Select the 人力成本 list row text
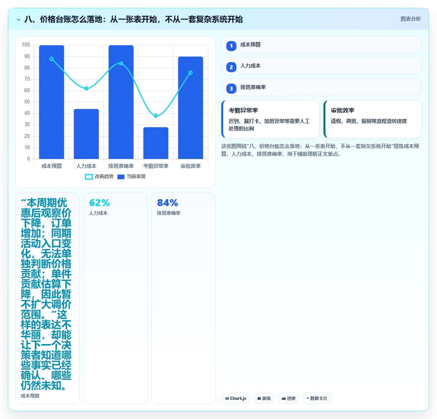Screen dimensions: 437x419 pyautogui.click(x=250, y=66)
